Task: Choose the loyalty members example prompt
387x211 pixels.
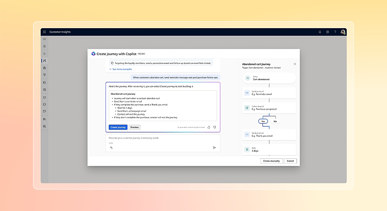Action: click(161, 63)
